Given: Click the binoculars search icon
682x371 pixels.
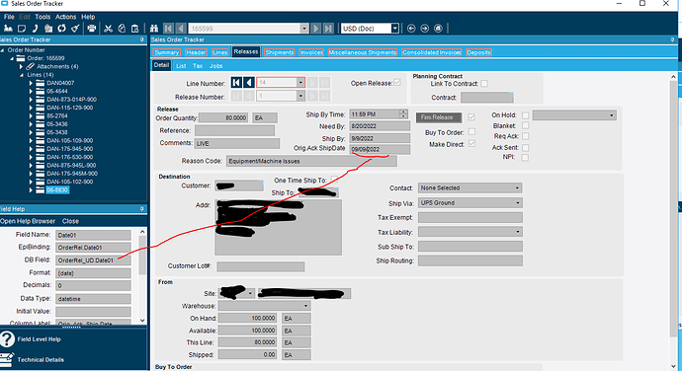Looking at the screenshot, I should click(154, 29).
